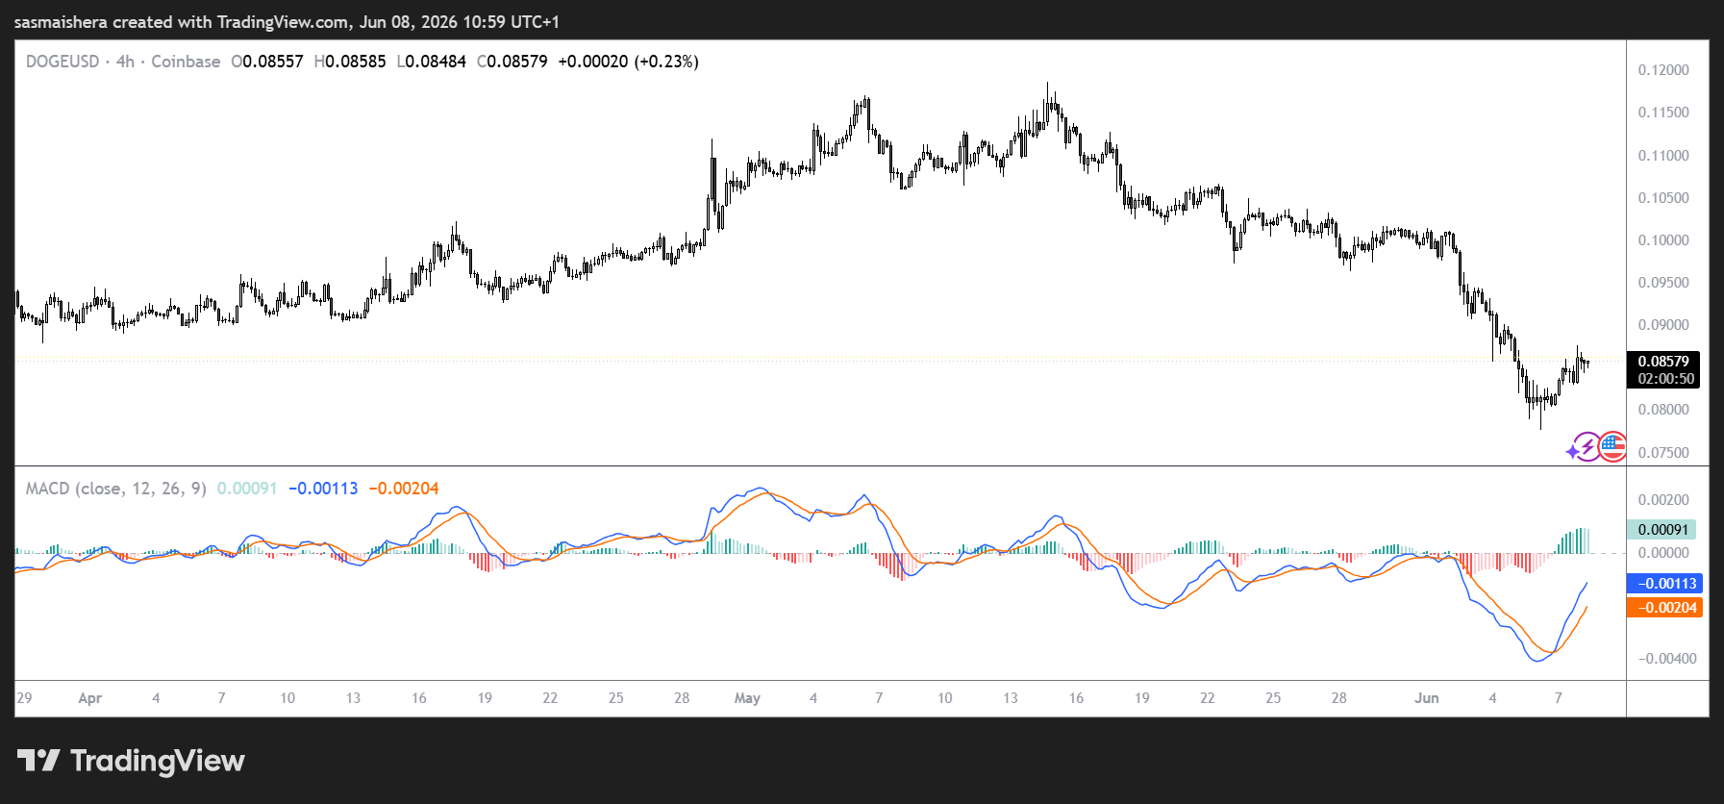The image size is (1724, 804).
Task: Click the MACD histogram legend value 0.00091
Action: tap(247, 489)
